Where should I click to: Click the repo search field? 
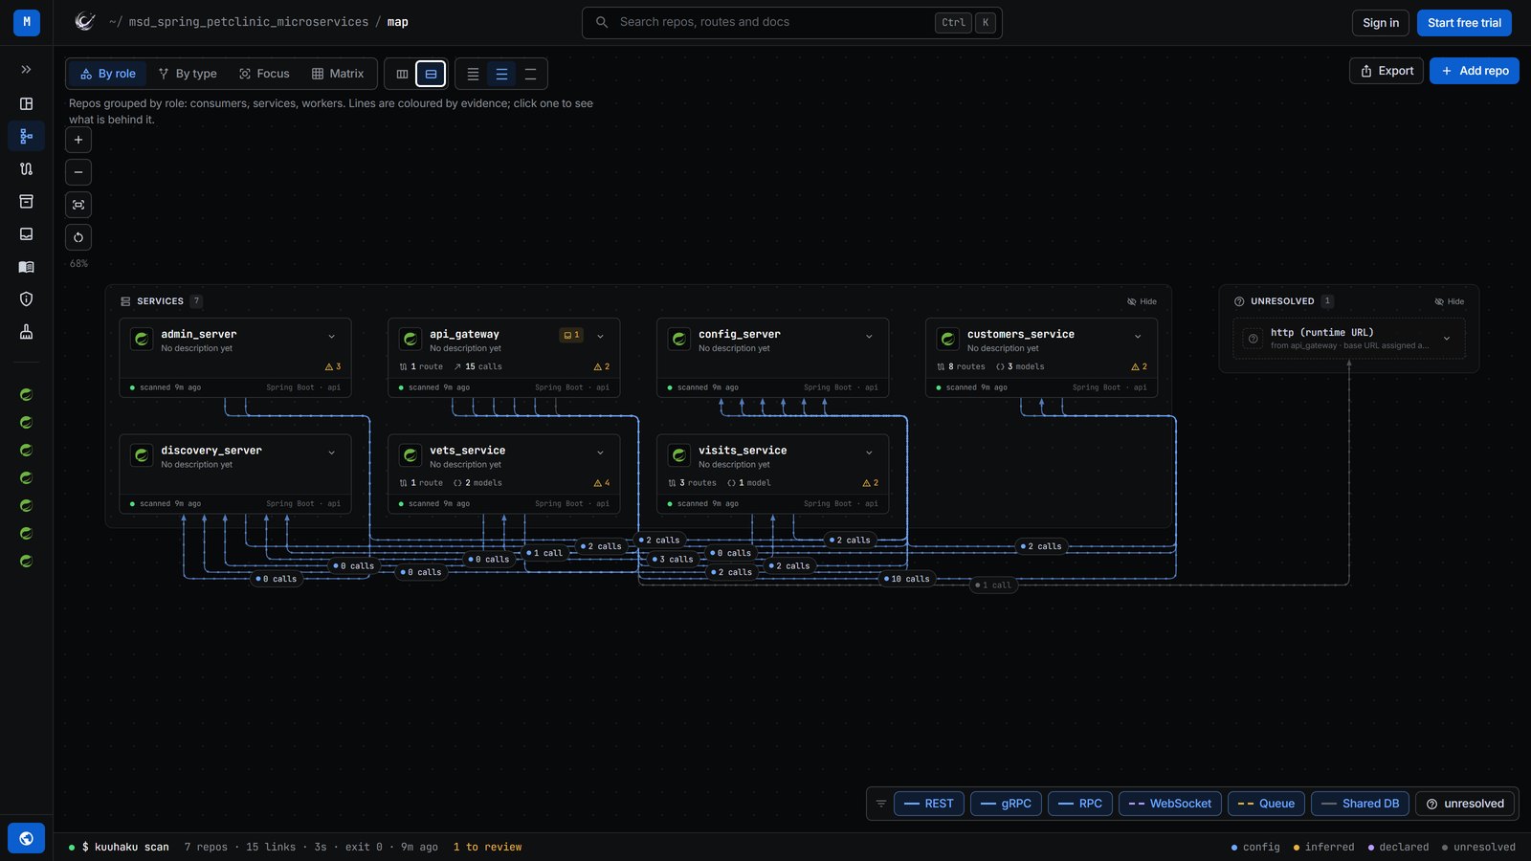(x=792, y=22)
